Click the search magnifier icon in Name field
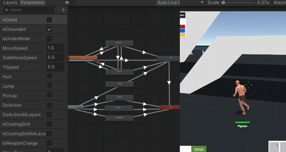The height and width of the screenshot is (152, 286). click(x=7, y=10)
